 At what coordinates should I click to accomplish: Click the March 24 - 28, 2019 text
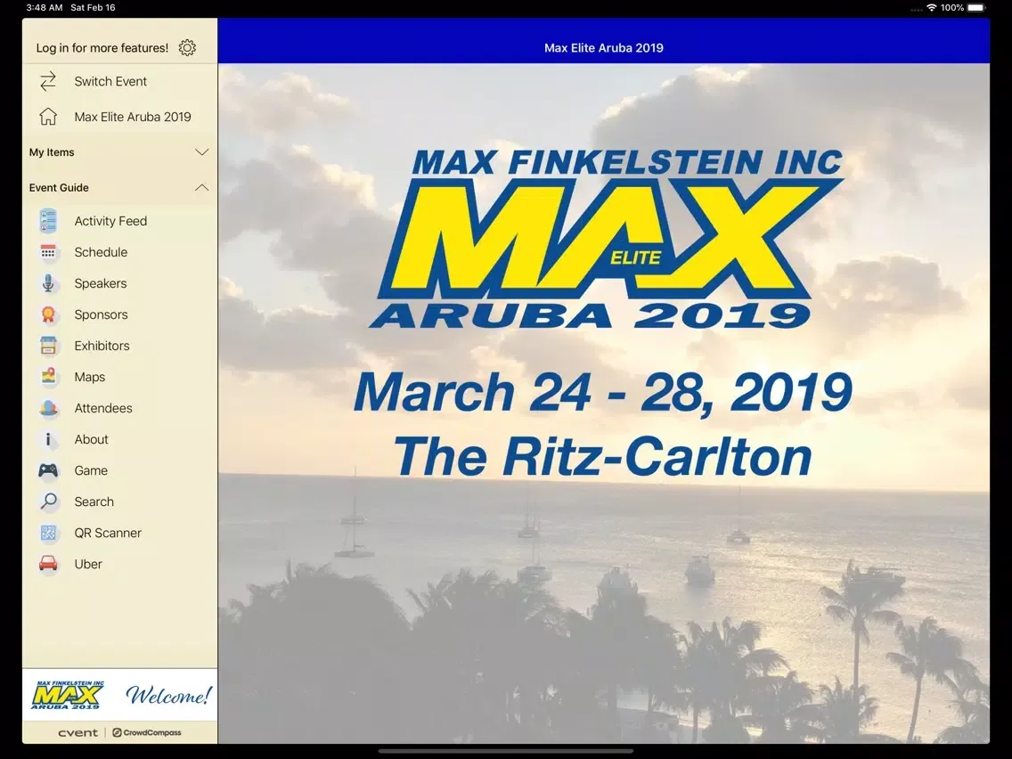[x=603, y=392]
